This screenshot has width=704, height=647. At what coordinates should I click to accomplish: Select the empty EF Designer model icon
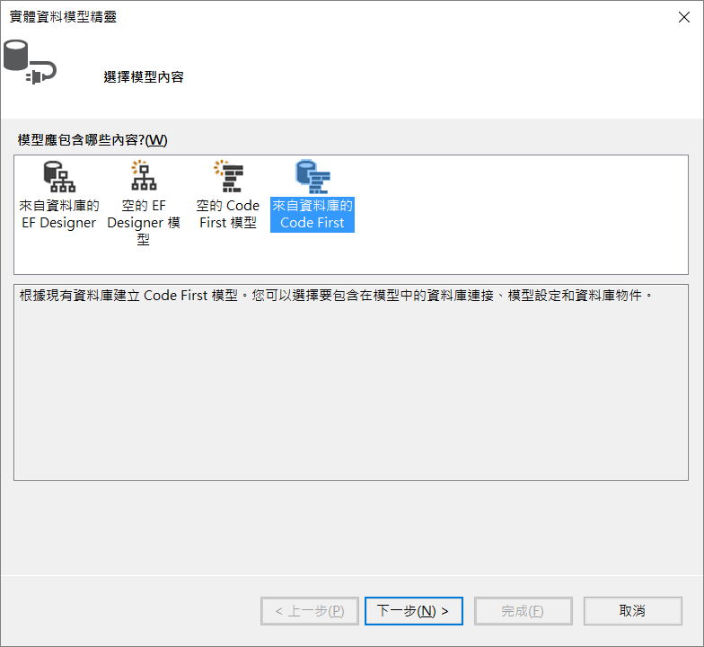[x=144, y=176]
